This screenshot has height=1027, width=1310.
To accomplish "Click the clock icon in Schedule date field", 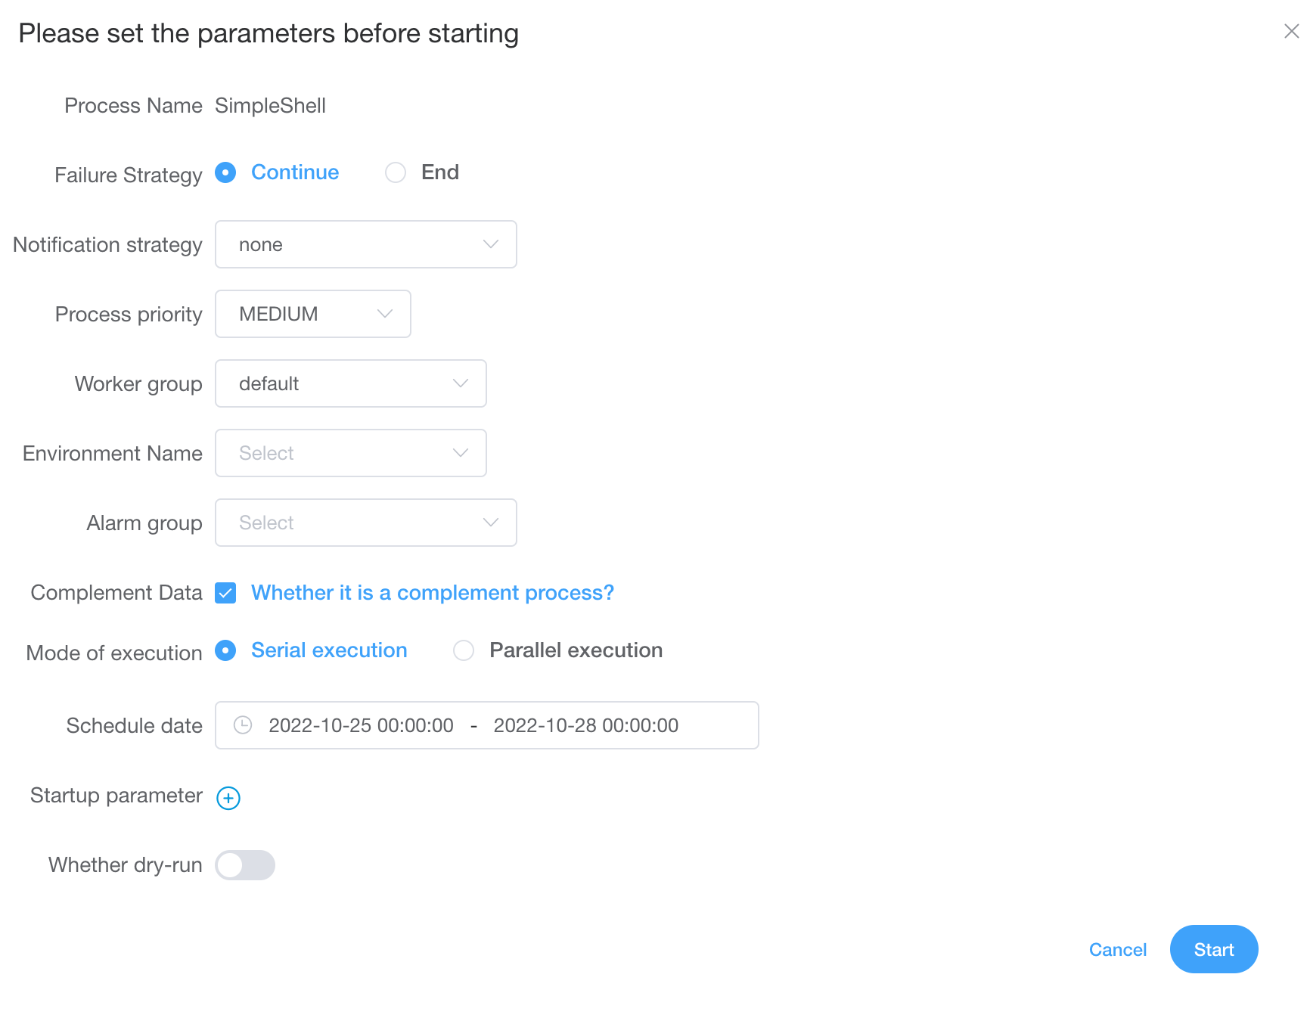I will (242, 725).
